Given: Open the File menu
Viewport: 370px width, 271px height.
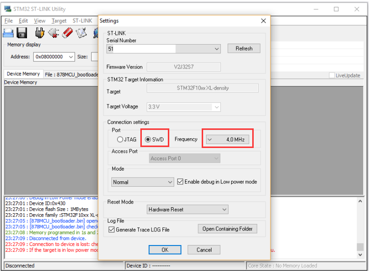Looking at the screenshot, I should pyautogui.click(x=9, y=21).
